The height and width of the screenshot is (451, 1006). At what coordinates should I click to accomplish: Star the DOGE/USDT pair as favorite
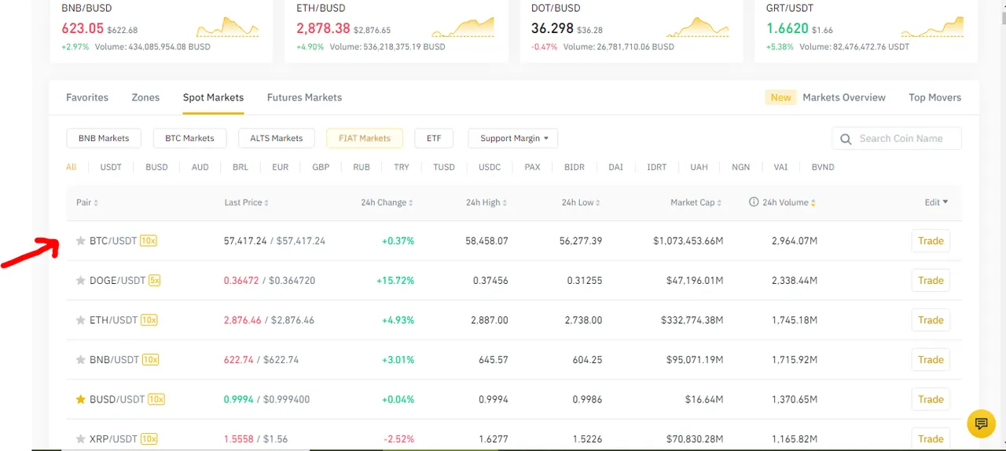coord(80,280)
